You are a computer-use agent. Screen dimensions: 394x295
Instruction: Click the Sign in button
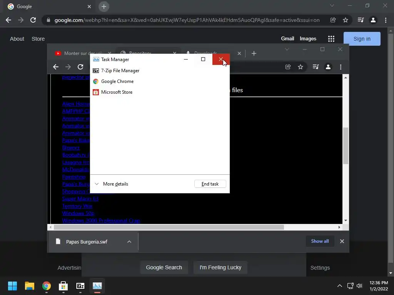(362, 39)
